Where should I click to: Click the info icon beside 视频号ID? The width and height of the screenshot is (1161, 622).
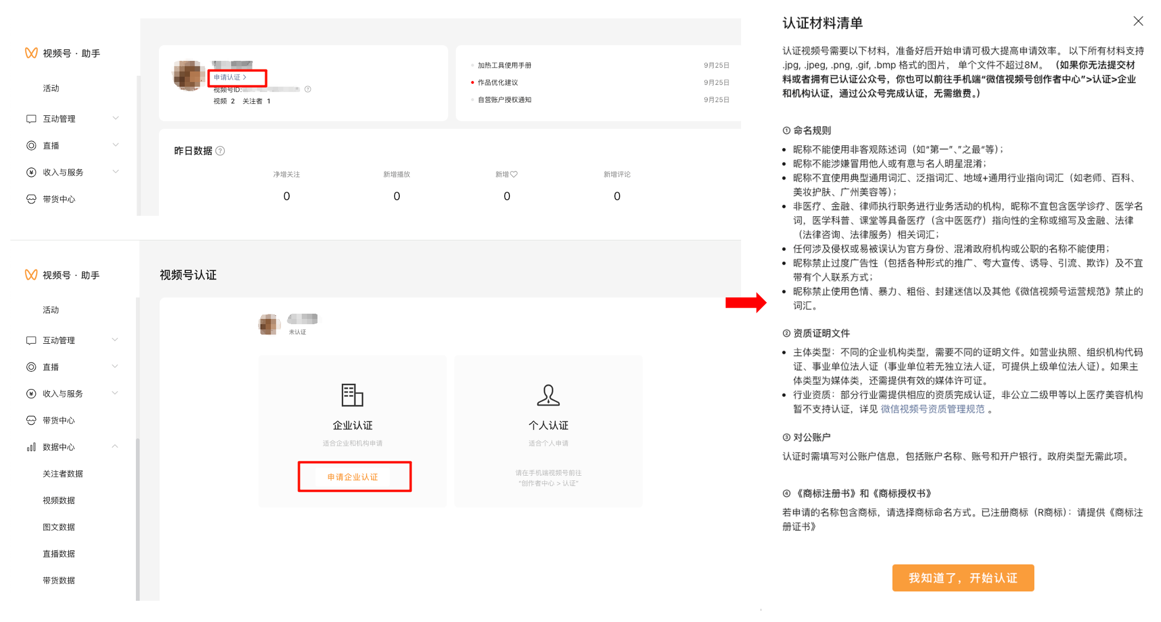pos(308,89)
